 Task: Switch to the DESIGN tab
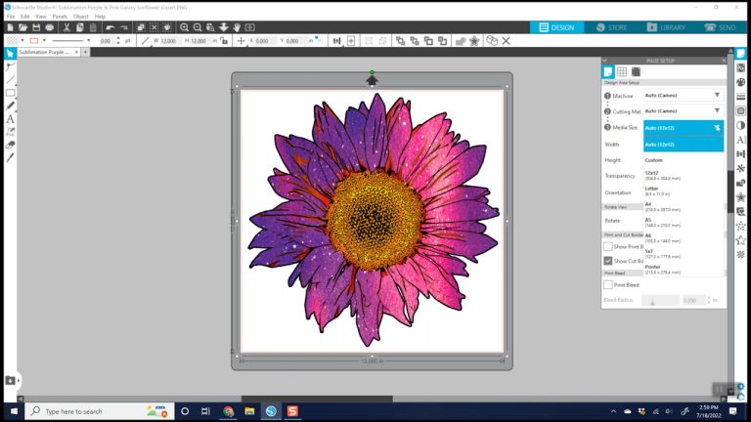tap(556, 27)
